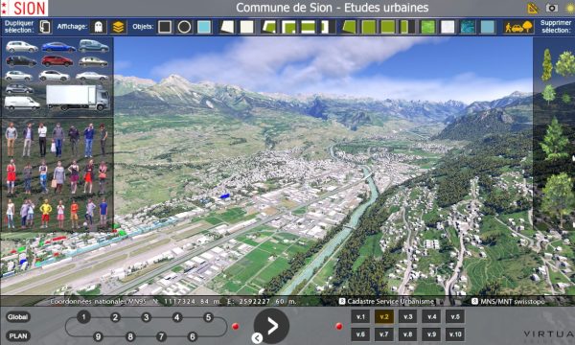Screen dimensions: 575x345
Task: Toggle ghost display mode icon
Action: [99, 27]
